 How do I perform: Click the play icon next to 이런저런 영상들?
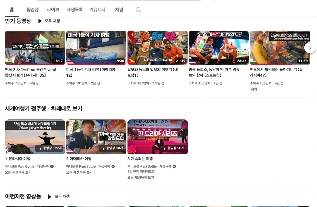(50, 197)
